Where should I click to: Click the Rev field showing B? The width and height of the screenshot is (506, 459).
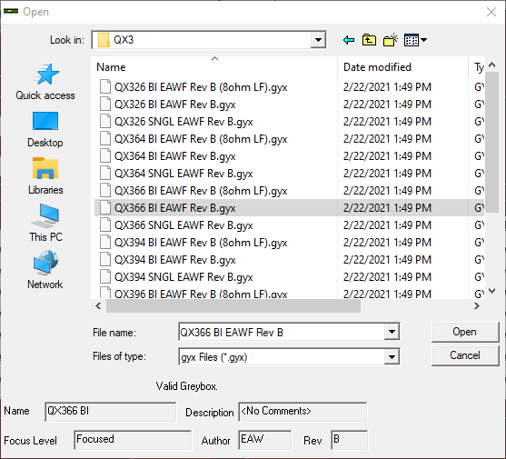(x=349, y=440)
